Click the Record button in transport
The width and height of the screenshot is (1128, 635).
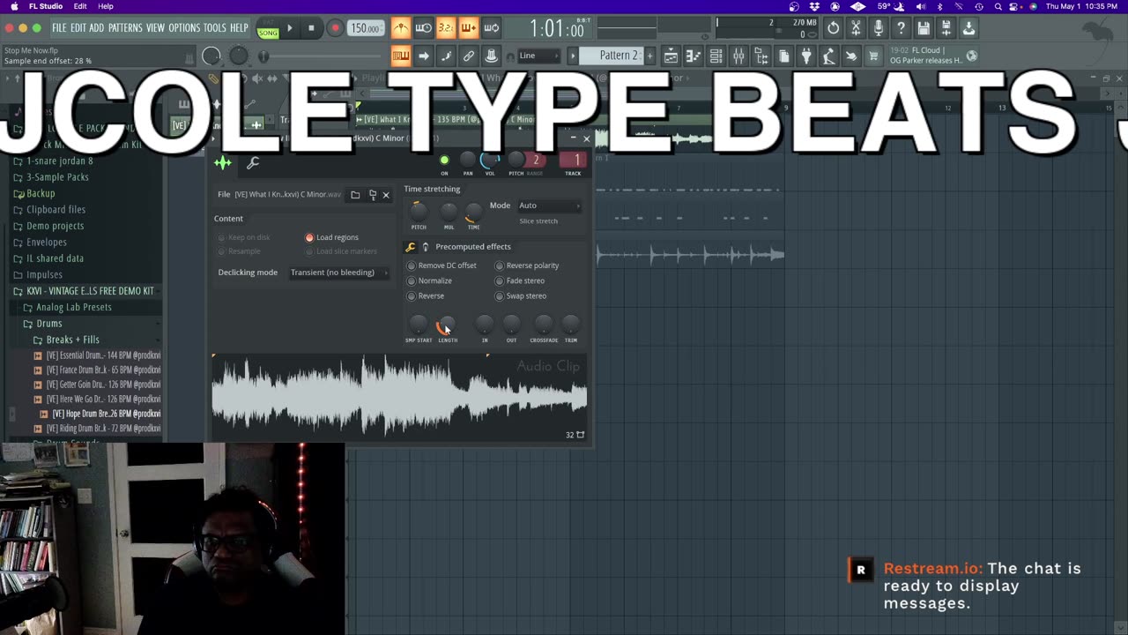click(x=335, y=28)
